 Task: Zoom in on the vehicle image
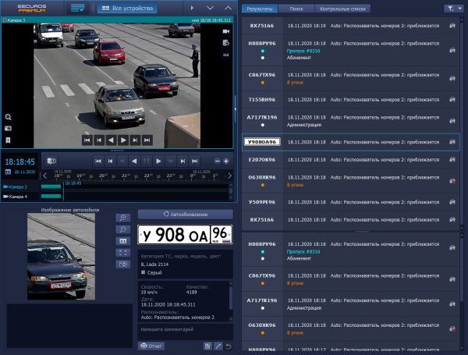tap(123, 218)
